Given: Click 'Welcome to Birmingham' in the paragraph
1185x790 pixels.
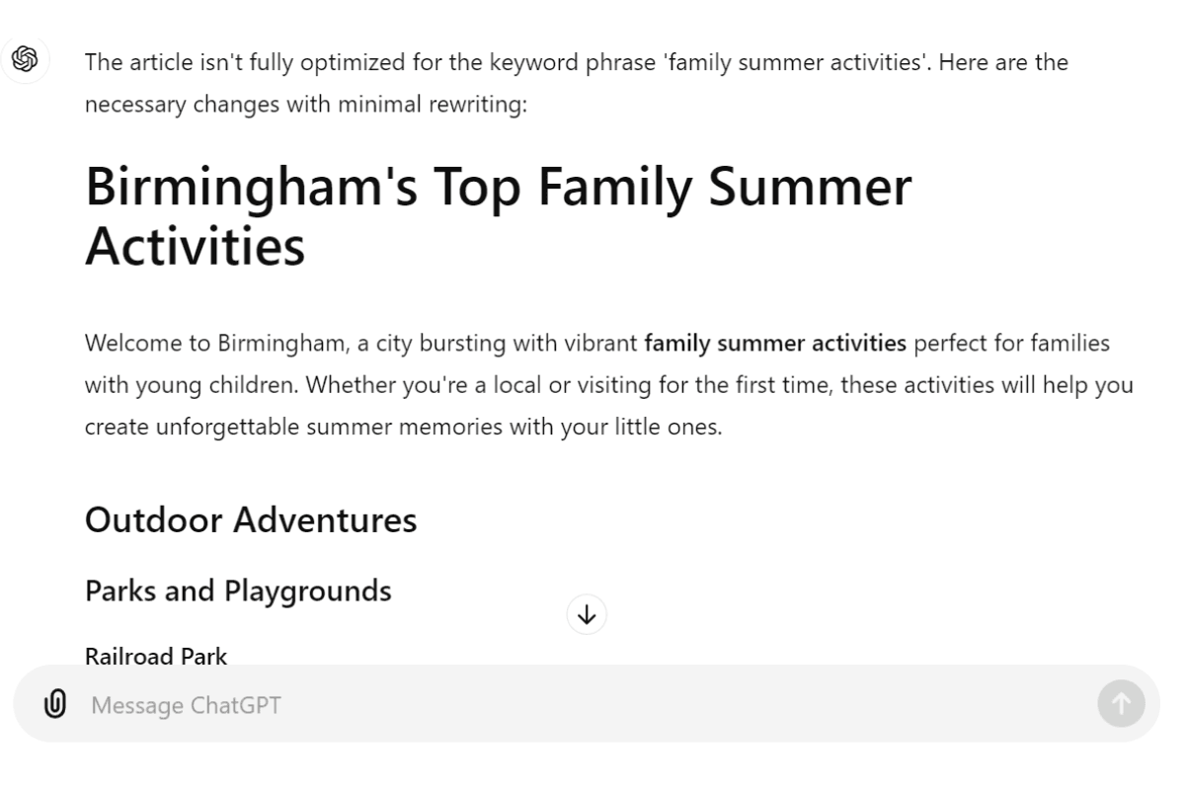Looking at the screenshot, I should point(197,344).
